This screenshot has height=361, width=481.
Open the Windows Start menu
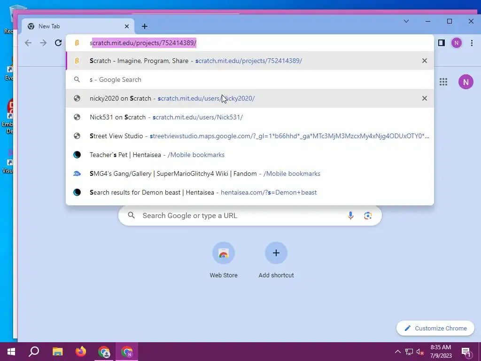click(11, 352)
